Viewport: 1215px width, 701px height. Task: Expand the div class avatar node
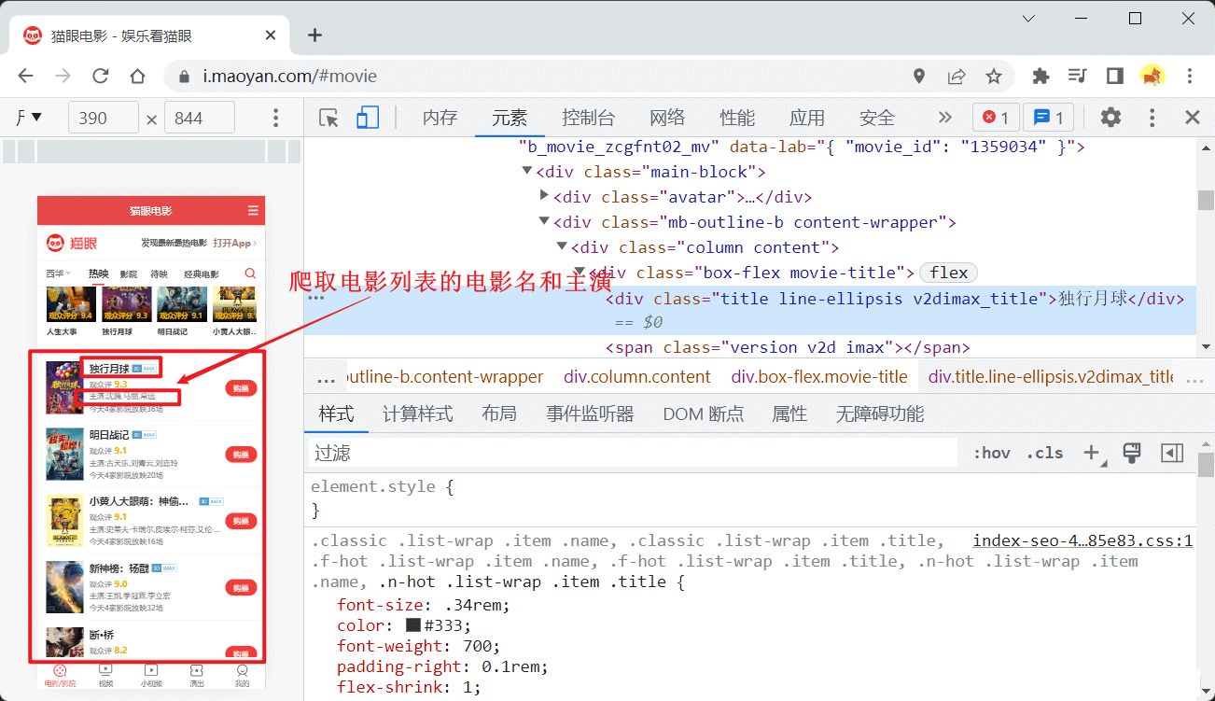(x=545, y=196)
